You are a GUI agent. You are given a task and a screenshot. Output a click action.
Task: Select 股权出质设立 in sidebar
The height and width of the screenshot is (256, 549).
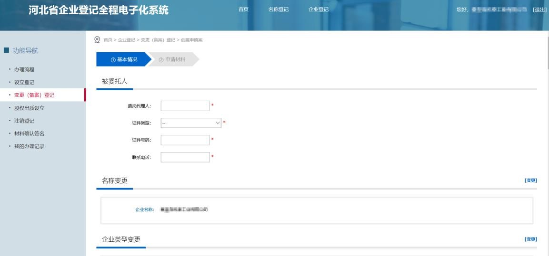tap(30, 108)
